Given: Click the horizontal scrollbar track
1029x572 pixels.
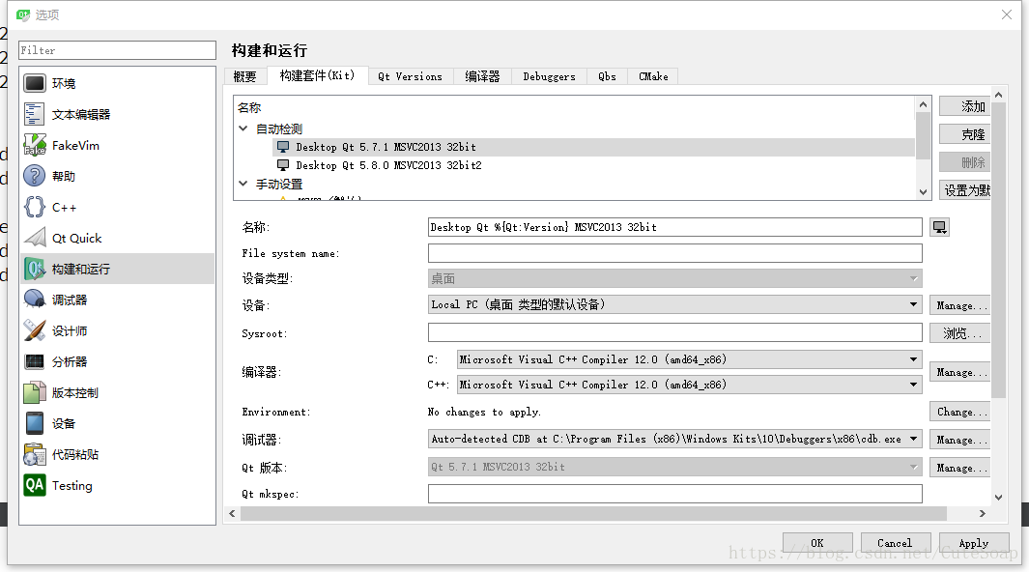Looking at the screenshot, I should (593, 514).
